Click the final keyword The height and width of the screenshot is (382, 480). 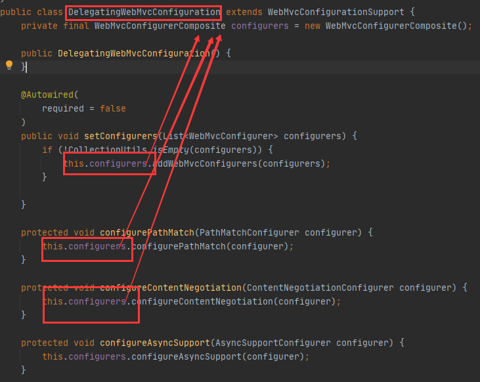click(x=76, y=26)
